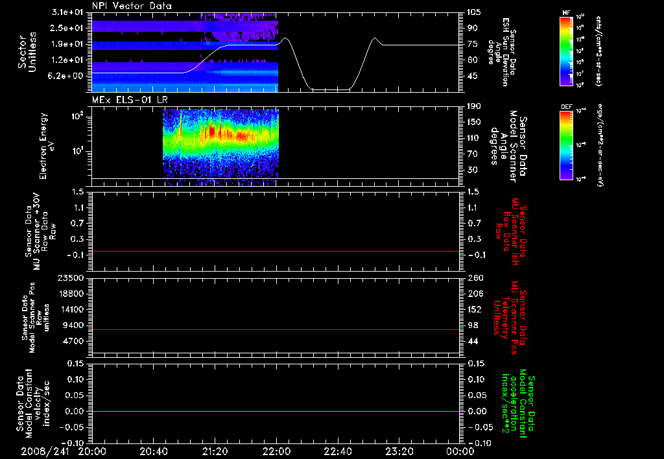Click the 75 degree elevation tick label
The image size is (664, 459).
click(472, 44)
